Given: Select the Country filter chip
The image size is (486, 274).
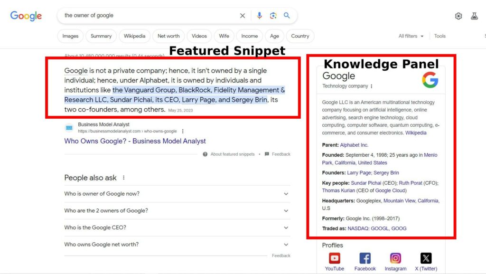Looking at the screenshot, I should pyautogui.click(x=300, y=36).
